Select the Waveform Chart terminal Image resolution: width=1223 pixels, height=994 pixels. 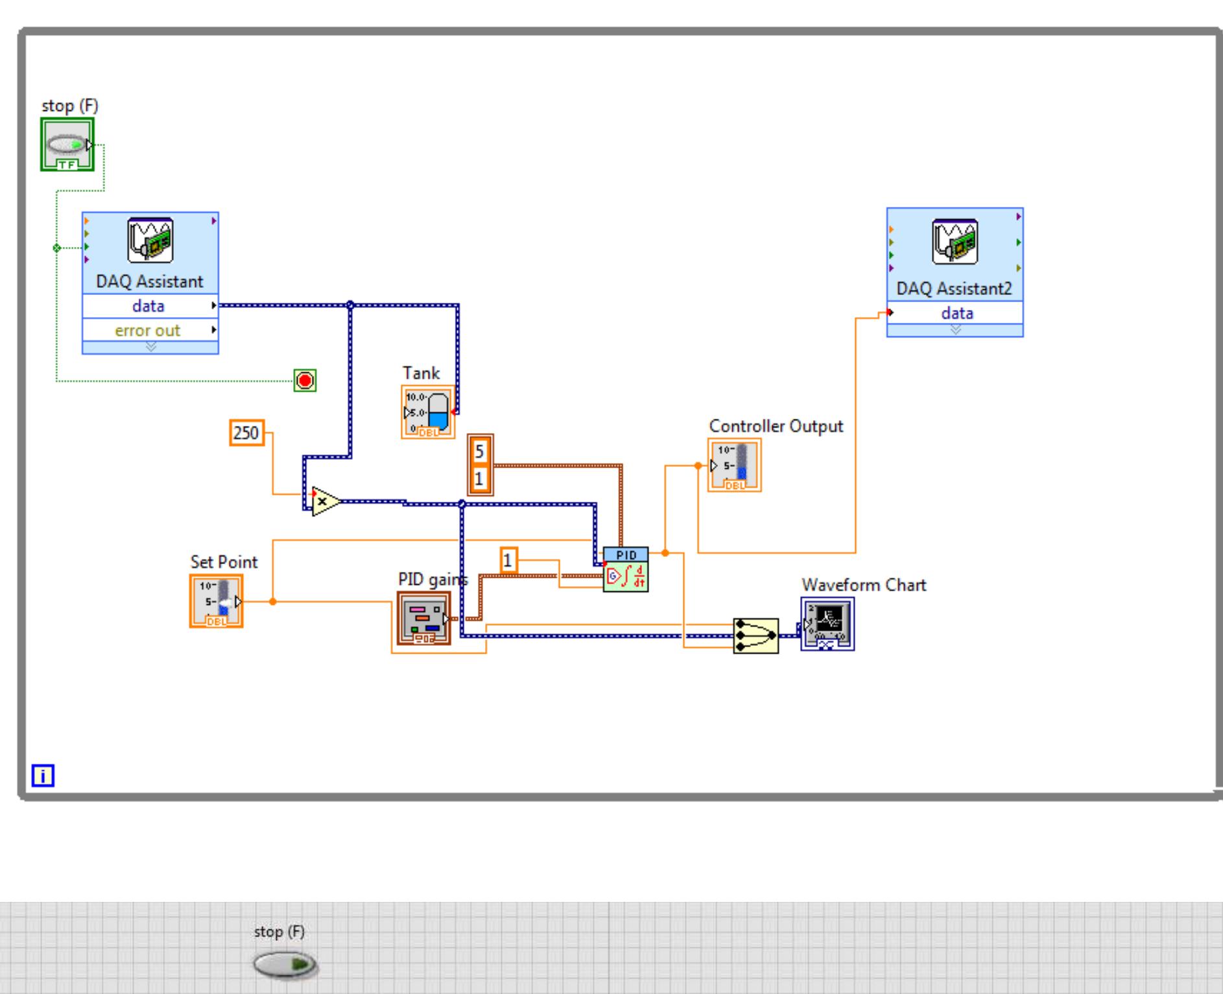827,624
